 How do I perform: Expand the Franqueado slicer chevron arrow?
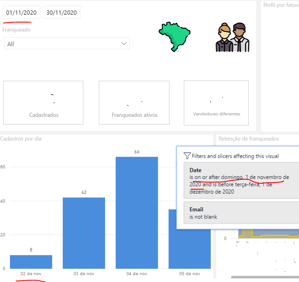pos(124,43)
